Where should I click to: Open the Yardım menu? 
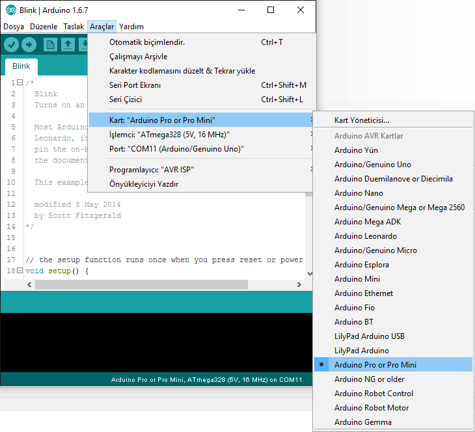coord(131,27)
